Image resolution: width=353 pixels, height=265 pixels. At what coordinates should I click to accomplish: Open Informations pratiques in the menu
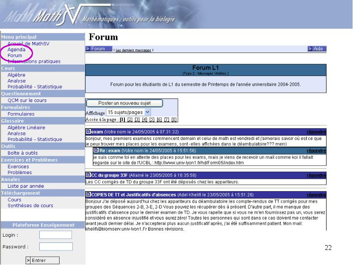[x=34, y=61]
